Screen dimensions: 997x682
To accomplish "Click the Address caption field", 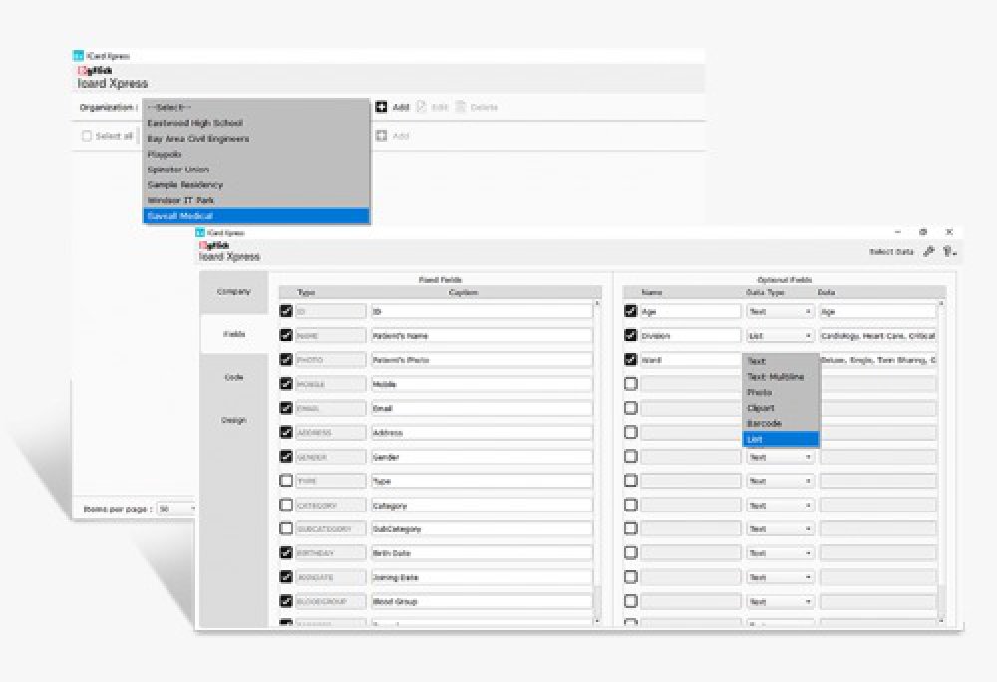I will [x=482, y=432].
